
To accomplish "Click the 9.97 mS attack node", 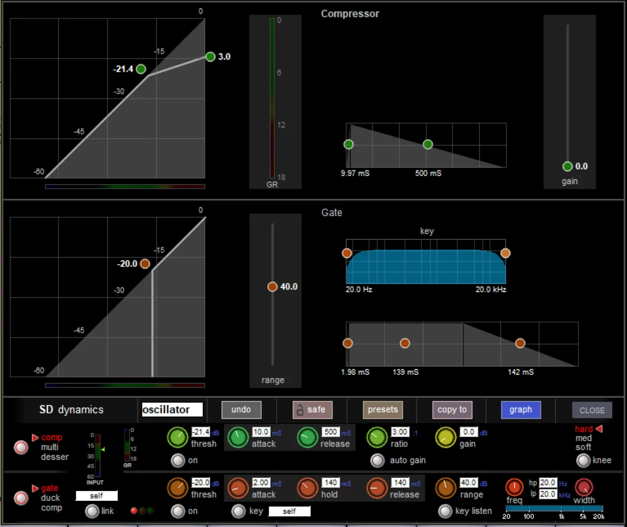I will (349, 144).
